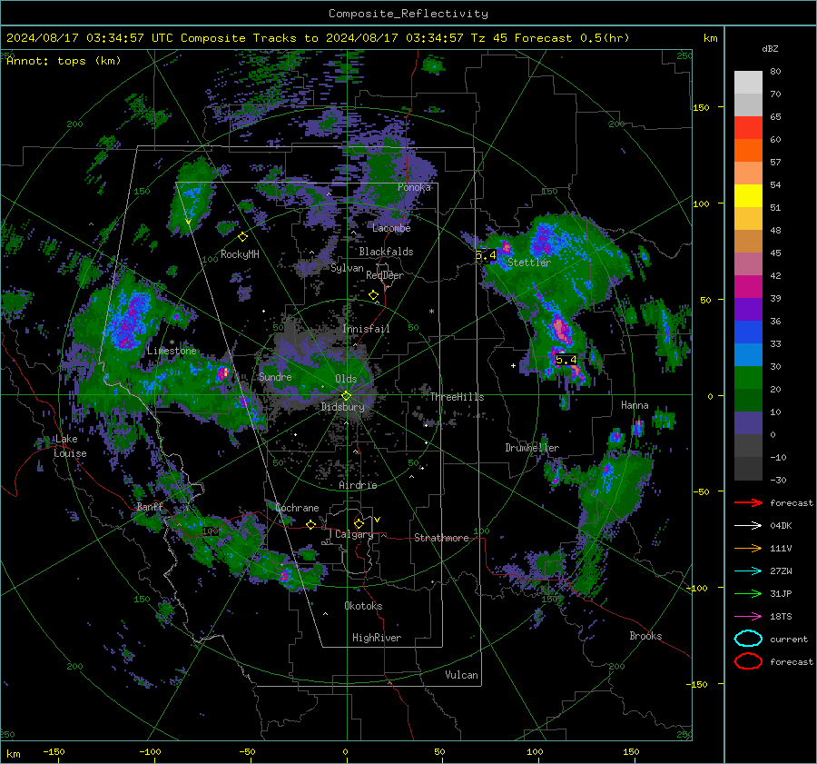Click the red forecast arrow in legend
Image resolution: width=817 pixels, height=764 pixels.
tap(748, 502)
